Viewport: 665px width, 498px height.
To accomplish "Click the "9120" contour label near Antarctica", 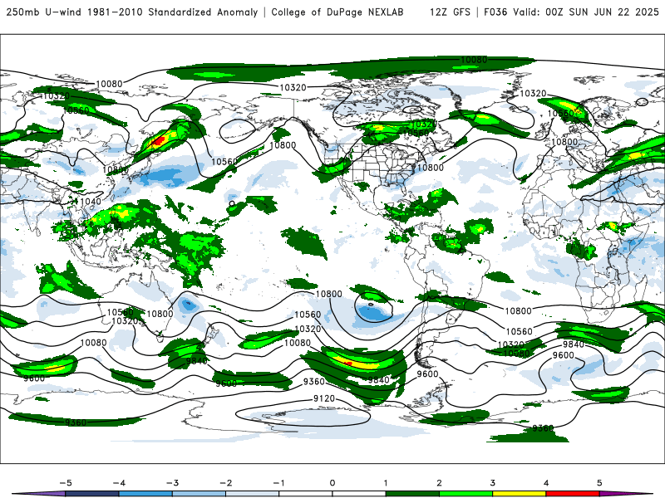I will [x=324, y=398].
